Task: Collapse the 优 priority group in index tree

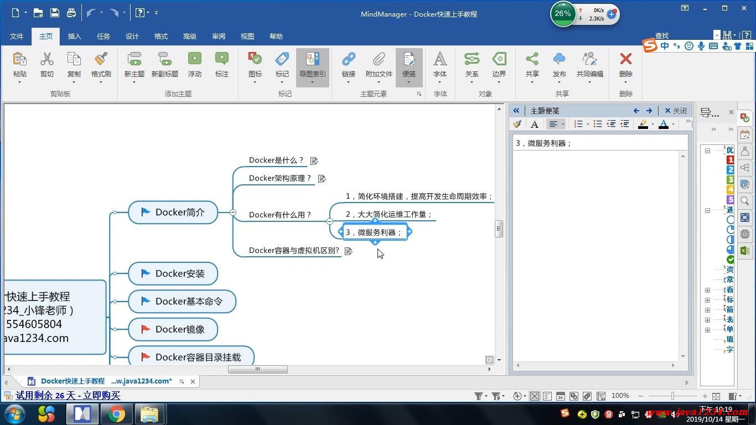Action: (x=707, y=151)
